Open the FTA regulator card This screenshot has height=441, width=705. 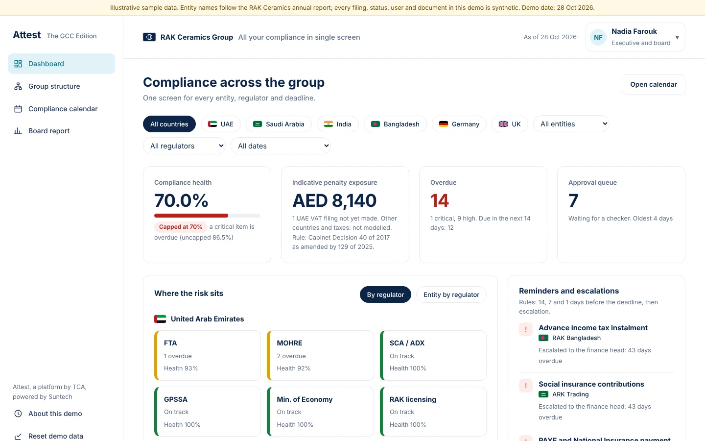click(x=208, y=355)
